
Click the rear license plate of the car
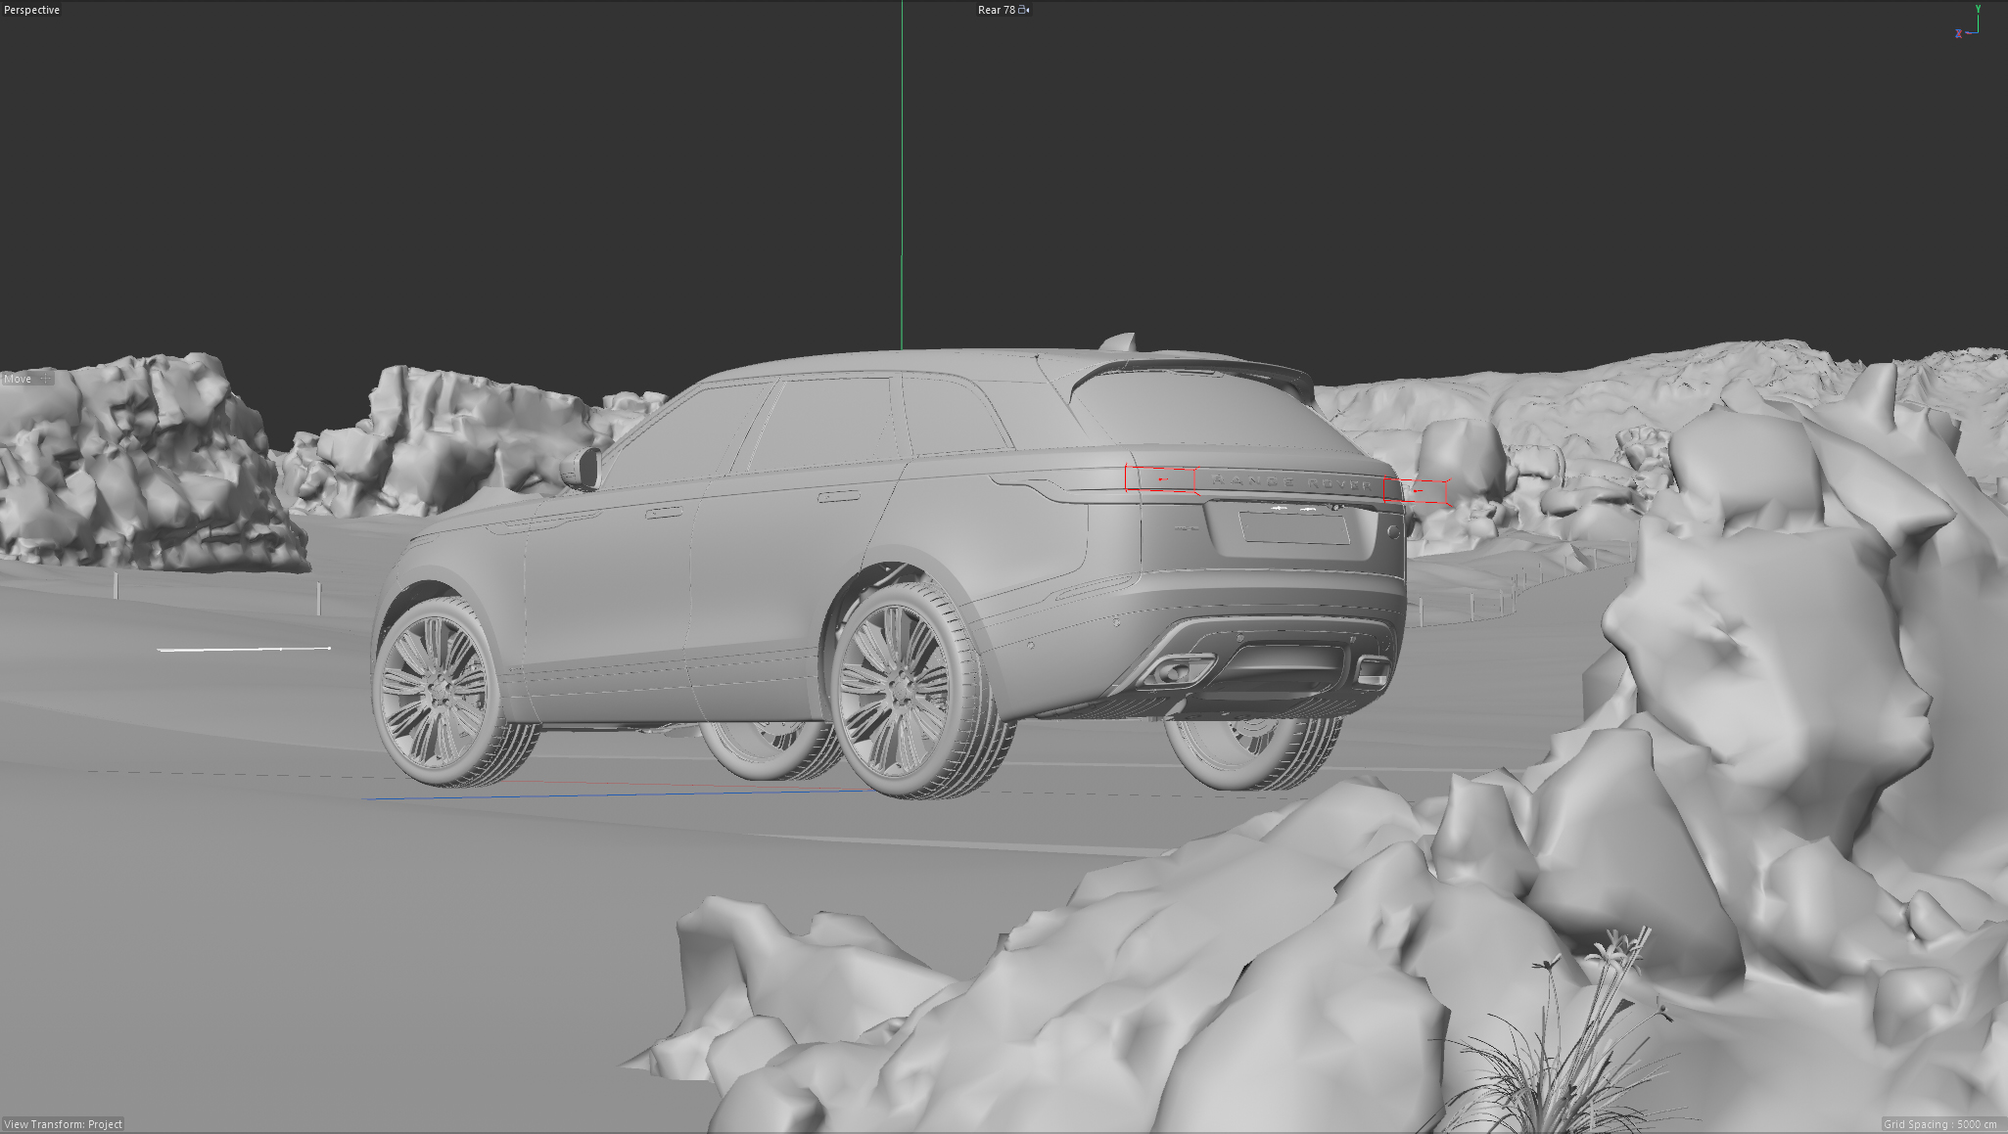1294,527
